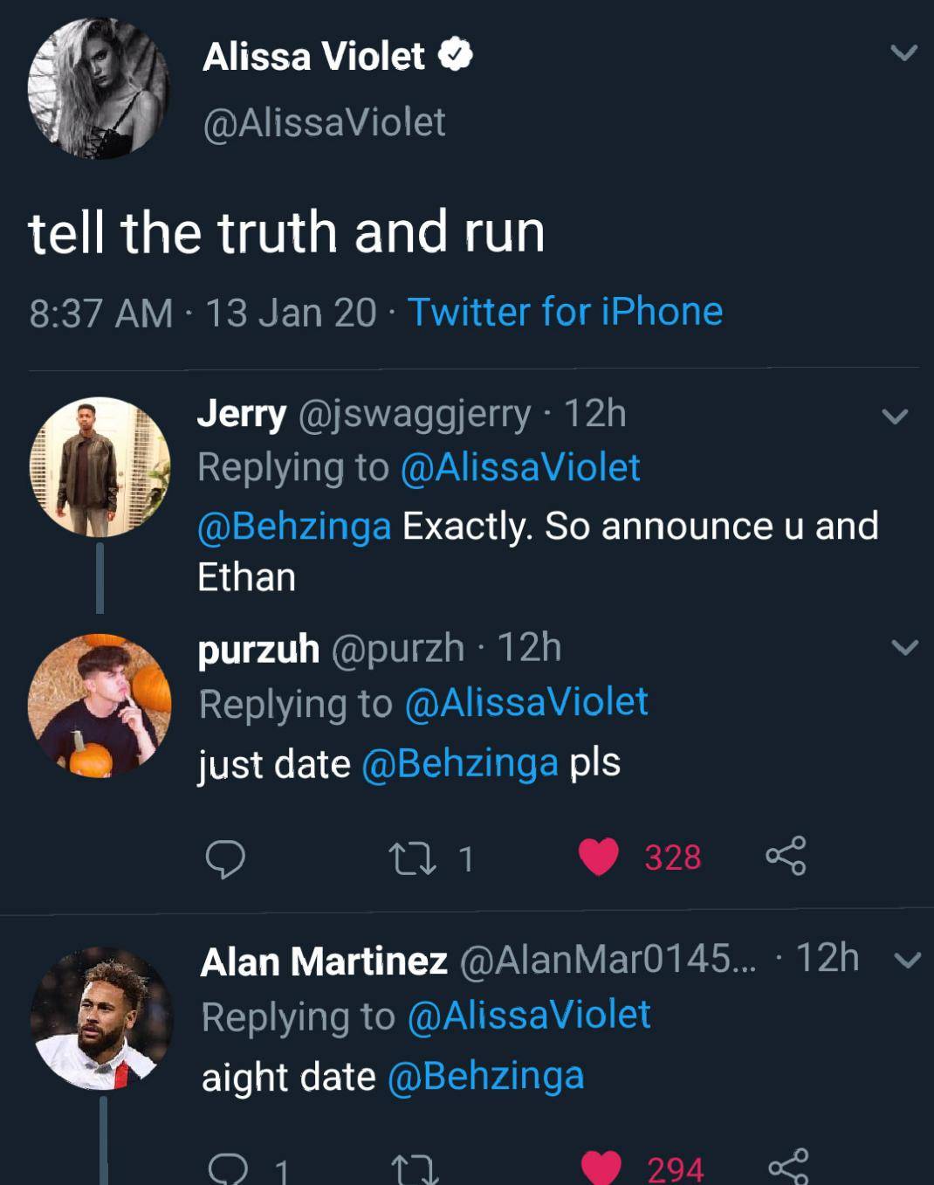Retweet purzuh's reply
This screenshot has height=1185, width=934.
pos(414,858)
